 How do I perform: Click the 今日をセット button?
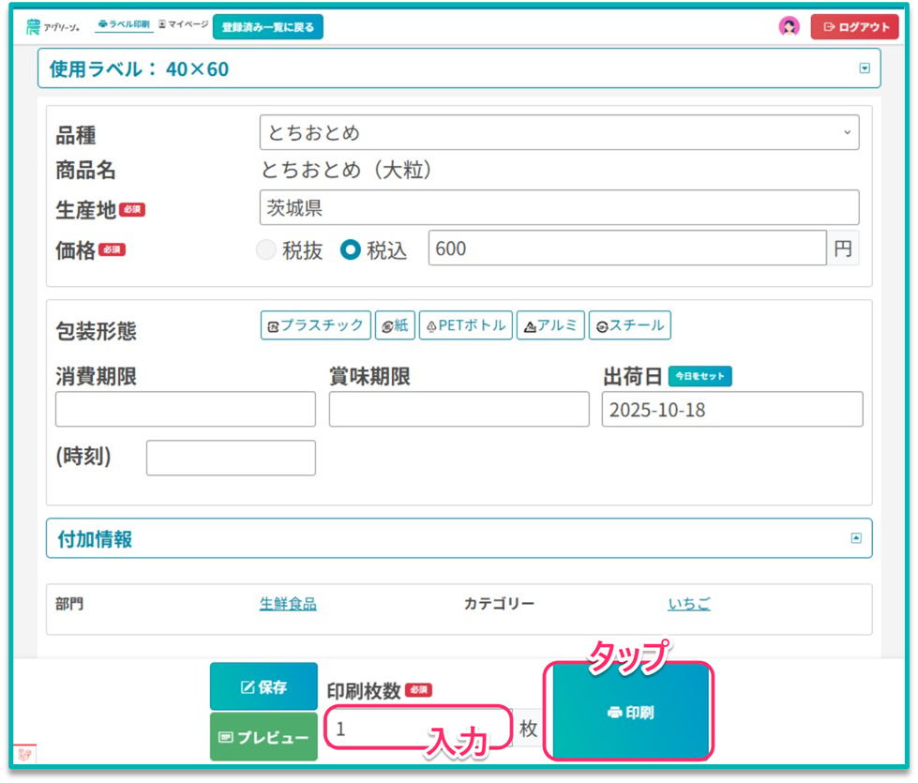click(x=700, y=376)
